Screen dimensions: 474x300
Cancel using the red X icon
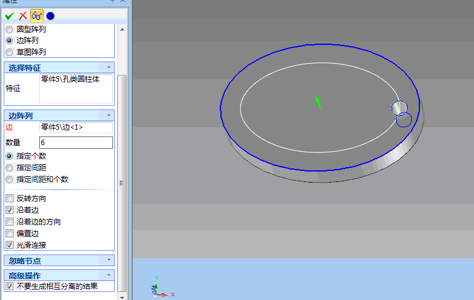coord(23,15)
